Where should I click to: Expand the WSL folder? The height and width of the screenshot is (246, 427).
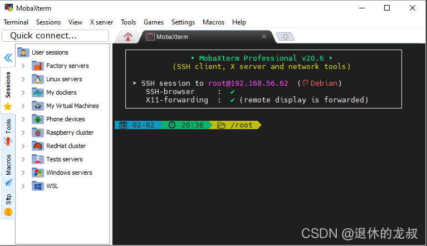pos(23,186)
